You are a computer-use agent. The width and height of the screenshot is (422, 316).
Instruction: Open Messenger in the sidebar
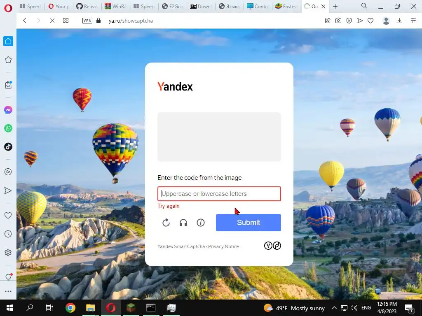(x=8, y=110)
